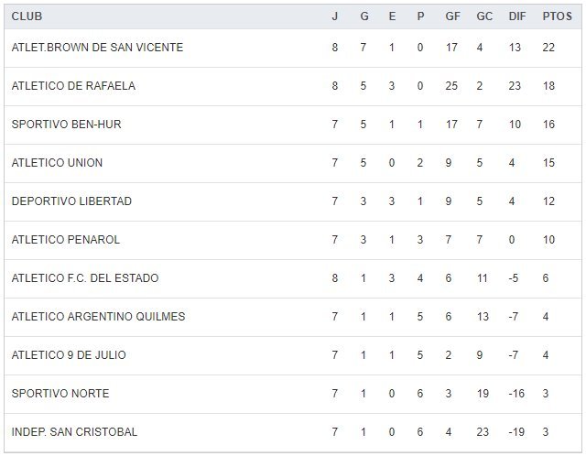The height and width of the screenshot is (456, 586).
Task: Select Atletico de Rafaela club name
Action: click(x=73, y=86)
